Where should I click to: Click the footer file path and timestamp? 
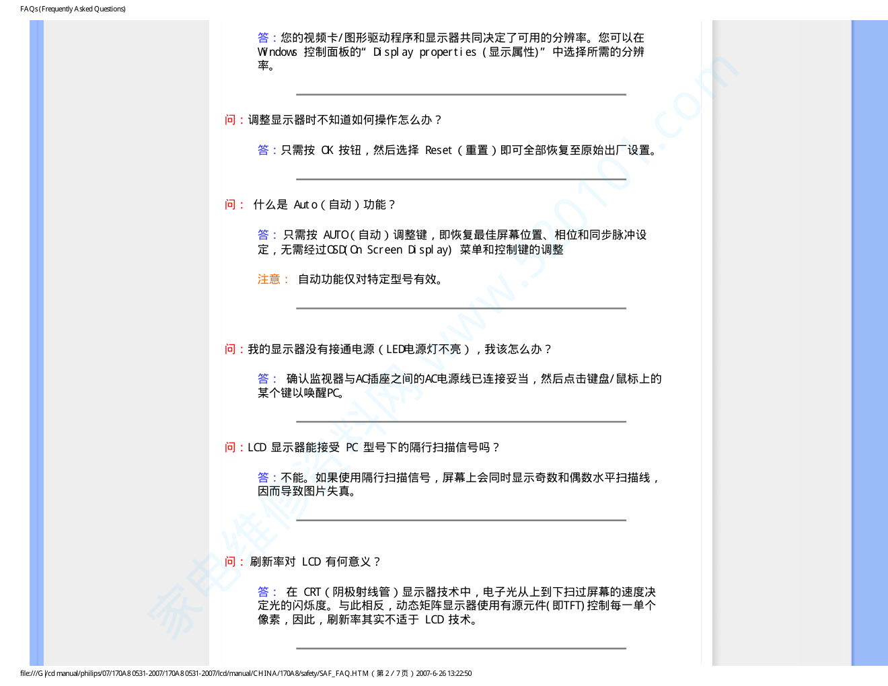(x=246, y=673)
